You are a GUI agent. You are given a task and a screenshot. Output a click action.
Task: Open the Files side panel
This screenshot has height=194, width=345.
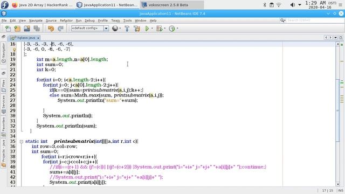[x=4, y=86]
